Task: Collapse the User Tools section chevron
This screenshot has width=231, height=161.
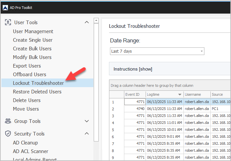Action: click(x=87, y=22)
